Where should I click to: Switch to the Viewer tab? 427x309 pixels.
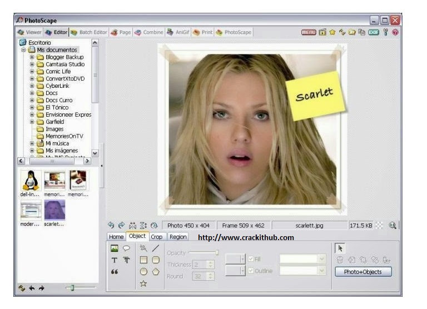tap(29, 32)
